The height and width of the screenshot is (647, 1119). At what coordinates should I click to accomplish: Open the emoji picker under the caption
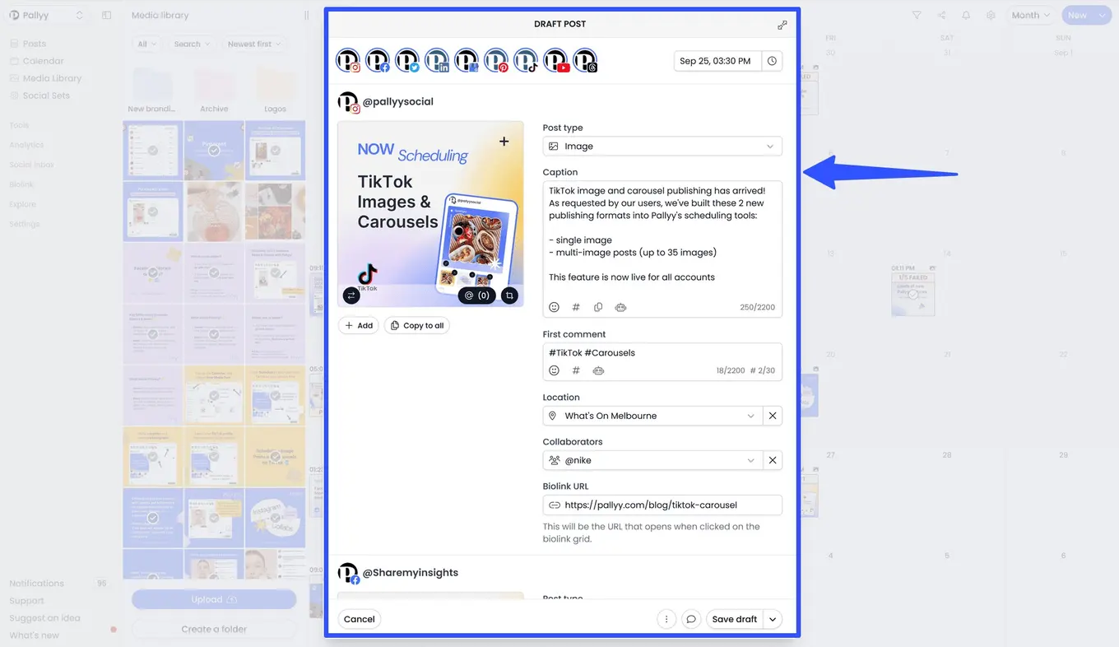tap(554, 306)
